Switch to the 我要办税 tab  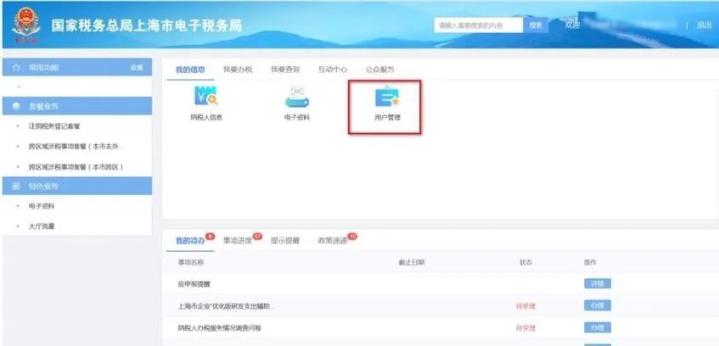(238, 70)
